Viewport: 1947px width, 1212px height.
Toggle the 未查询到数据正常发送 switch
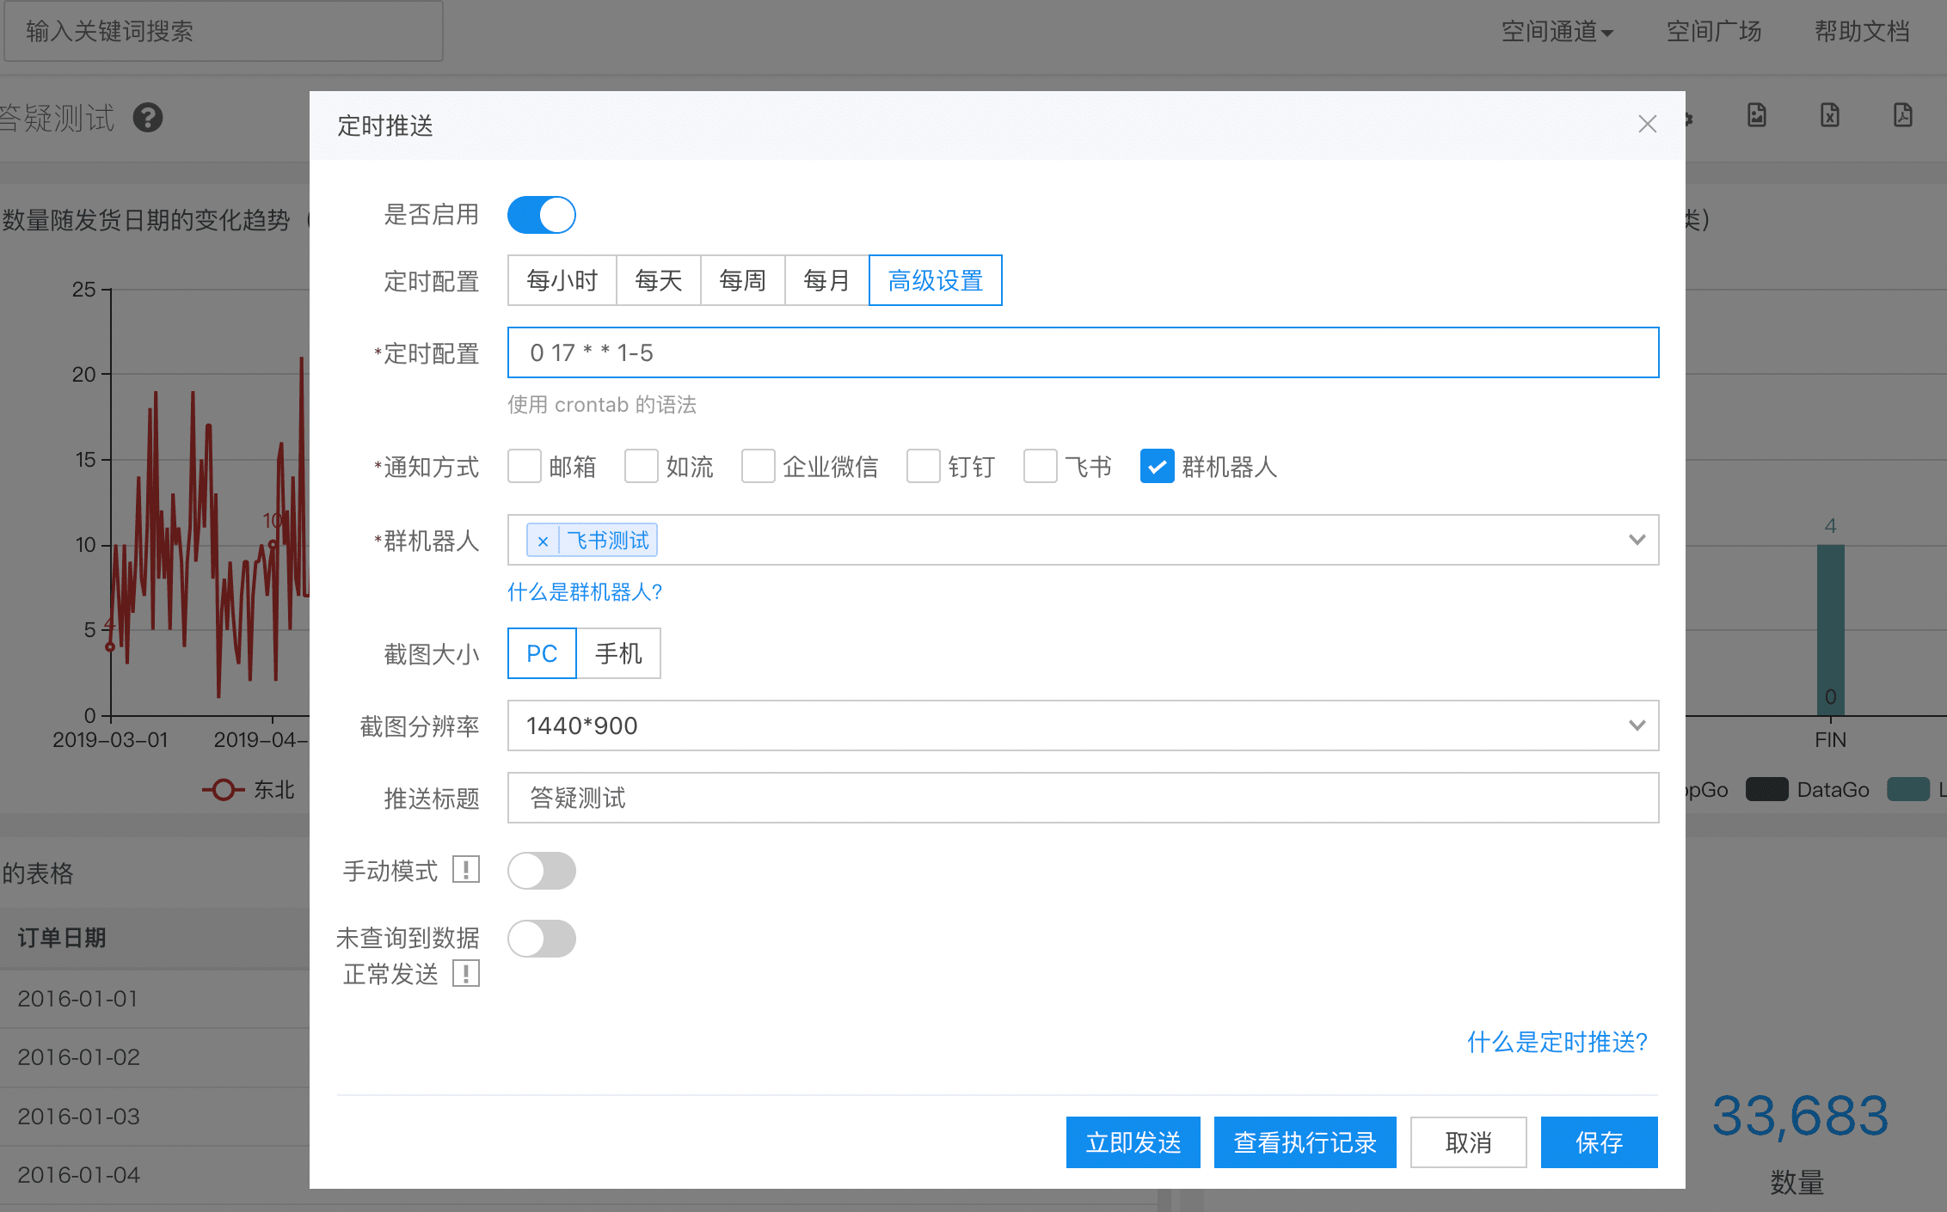[x=542, y=939]
